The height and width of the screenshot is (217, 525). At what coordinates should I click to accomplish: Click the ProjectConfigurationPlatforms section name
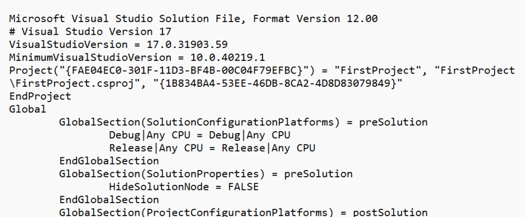(x=237, y=213)
